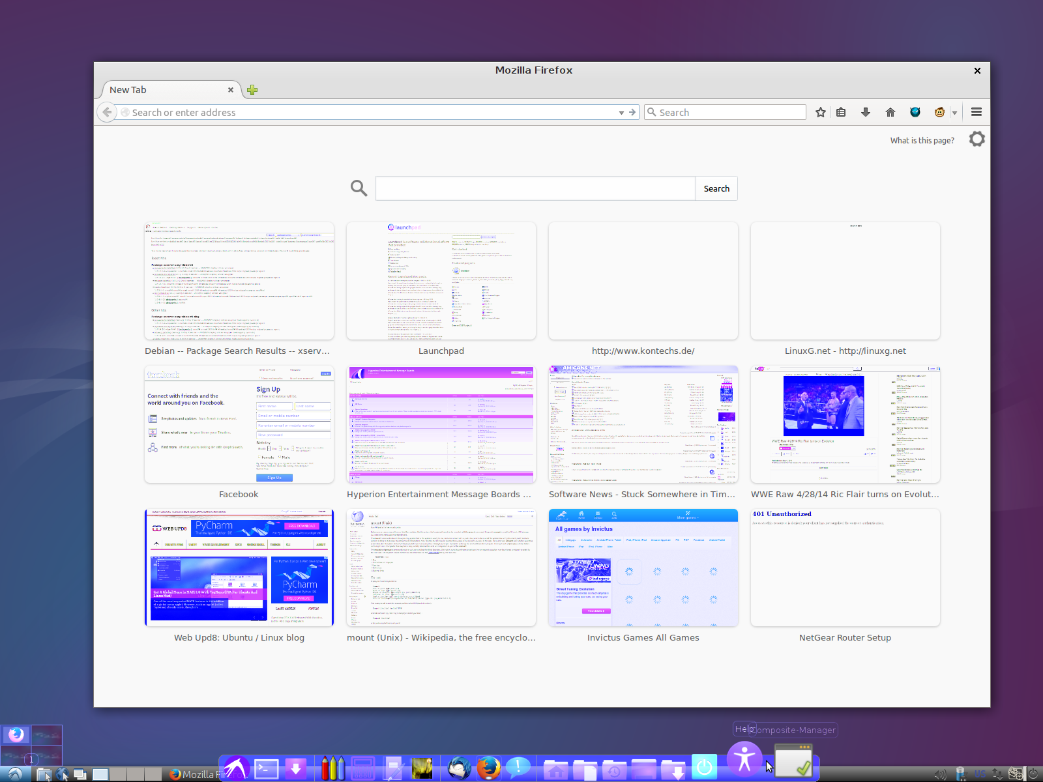The image size is (1043, 782).
Task: Show the address bar history dropdown
Action: click(x=621, y=113)
